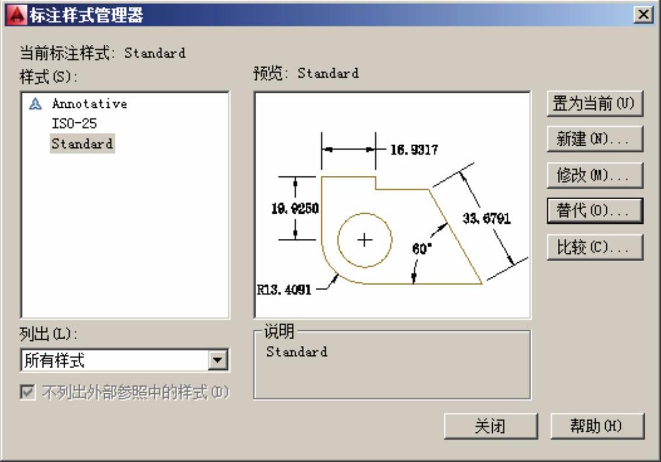Viewport: 661px width, 462px height.
Task: Click the circle center mark in the preview
Action: 365,239
